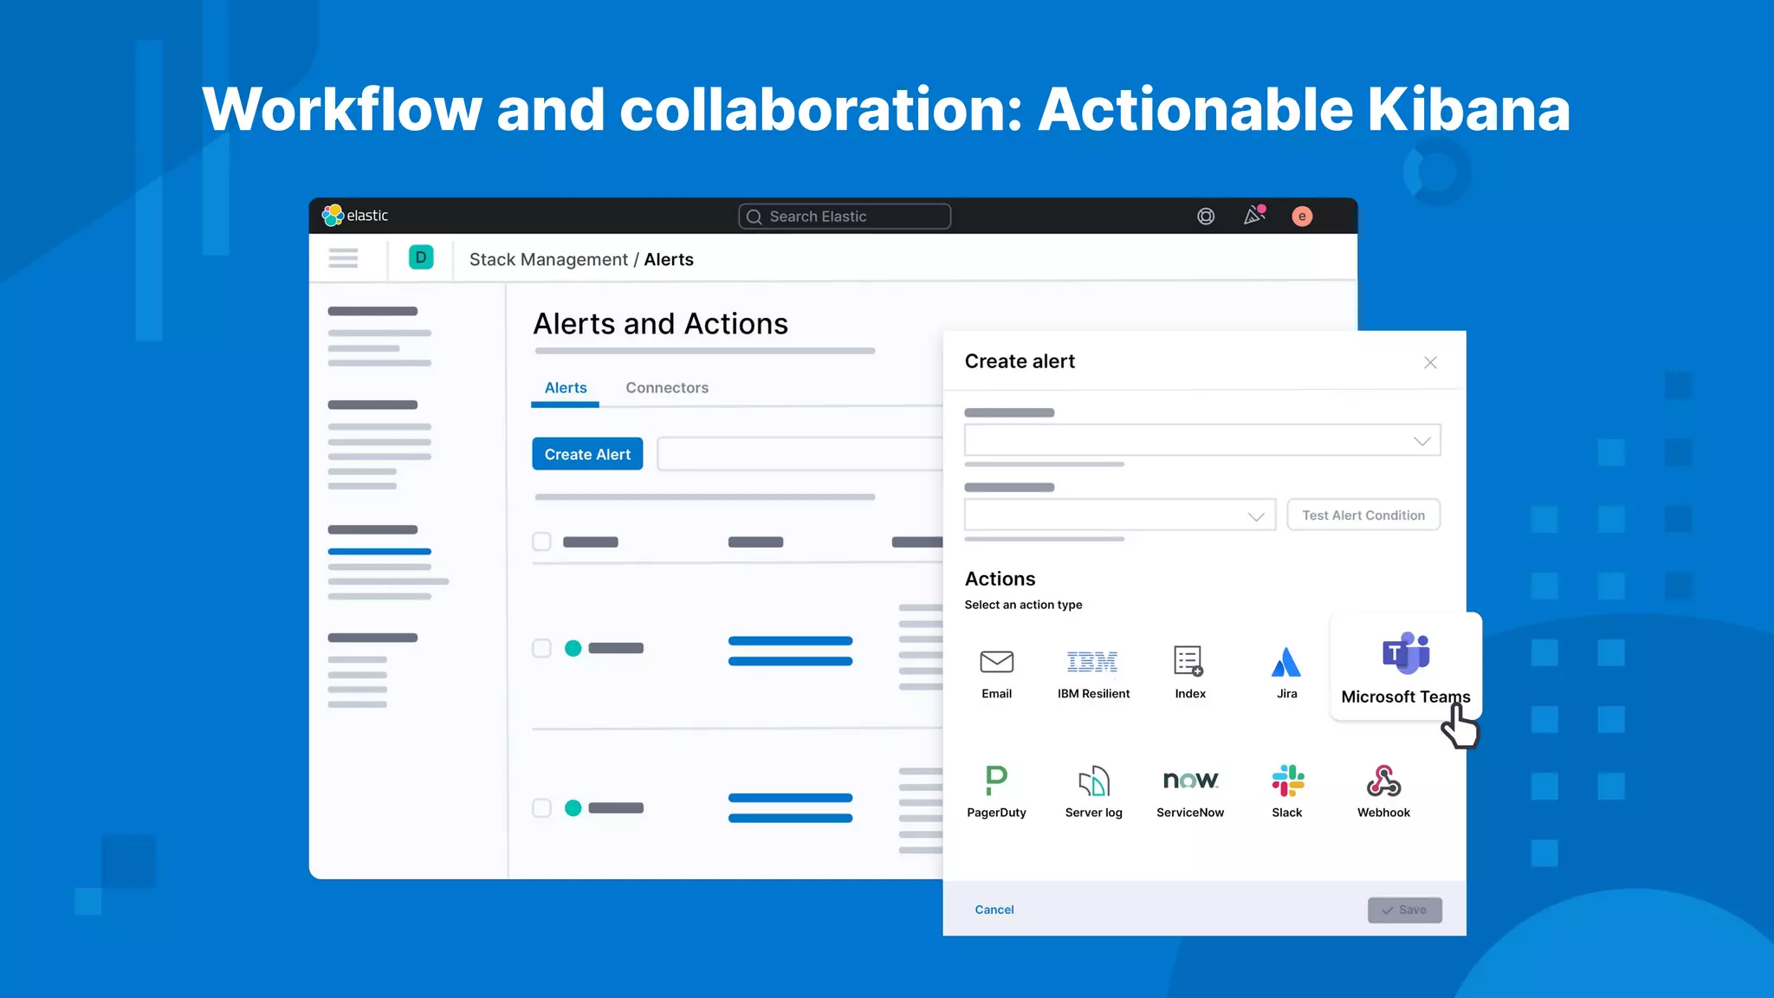Select the IBM Resilient action type
Screen dimensions: 1774x998
click(1093, 674)
